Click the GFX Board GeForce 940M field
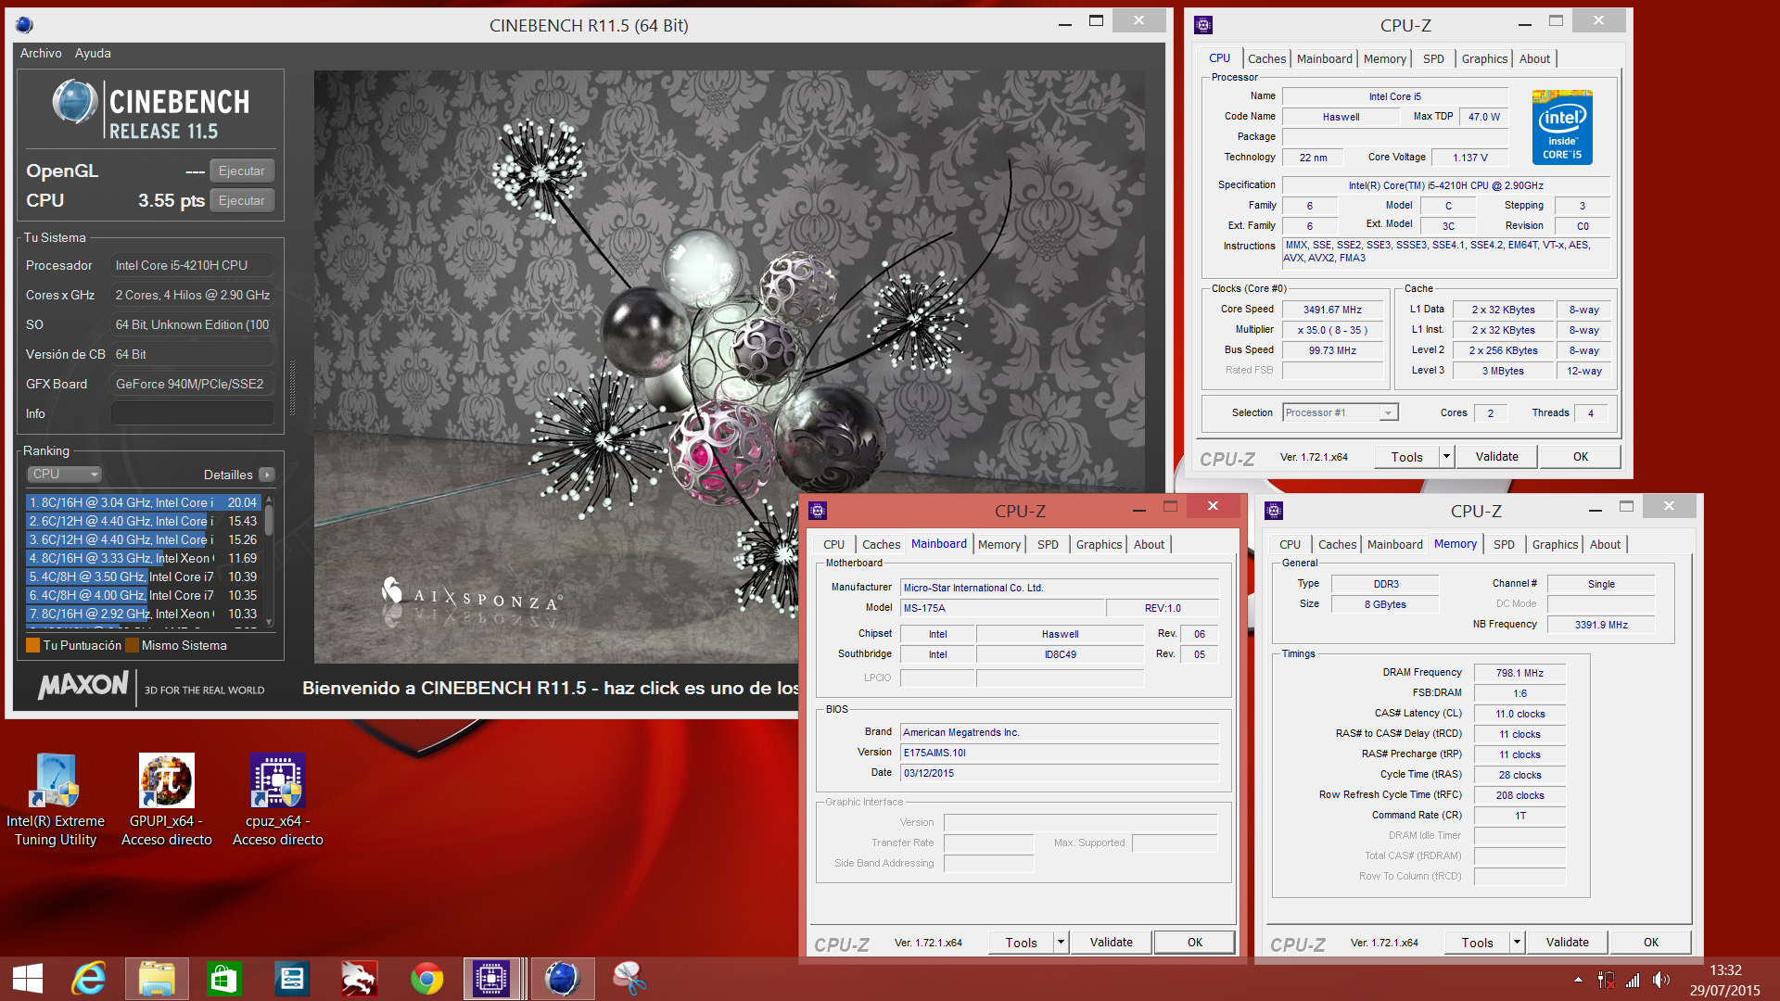The image size is (1780, 1001). click(192, 384)
